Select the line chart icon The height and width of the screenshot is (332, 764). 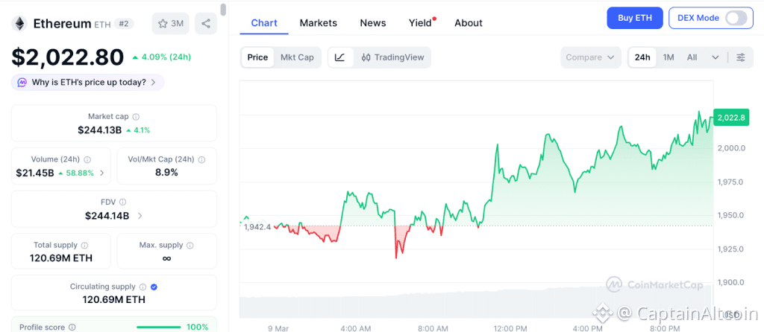point(340,57)
